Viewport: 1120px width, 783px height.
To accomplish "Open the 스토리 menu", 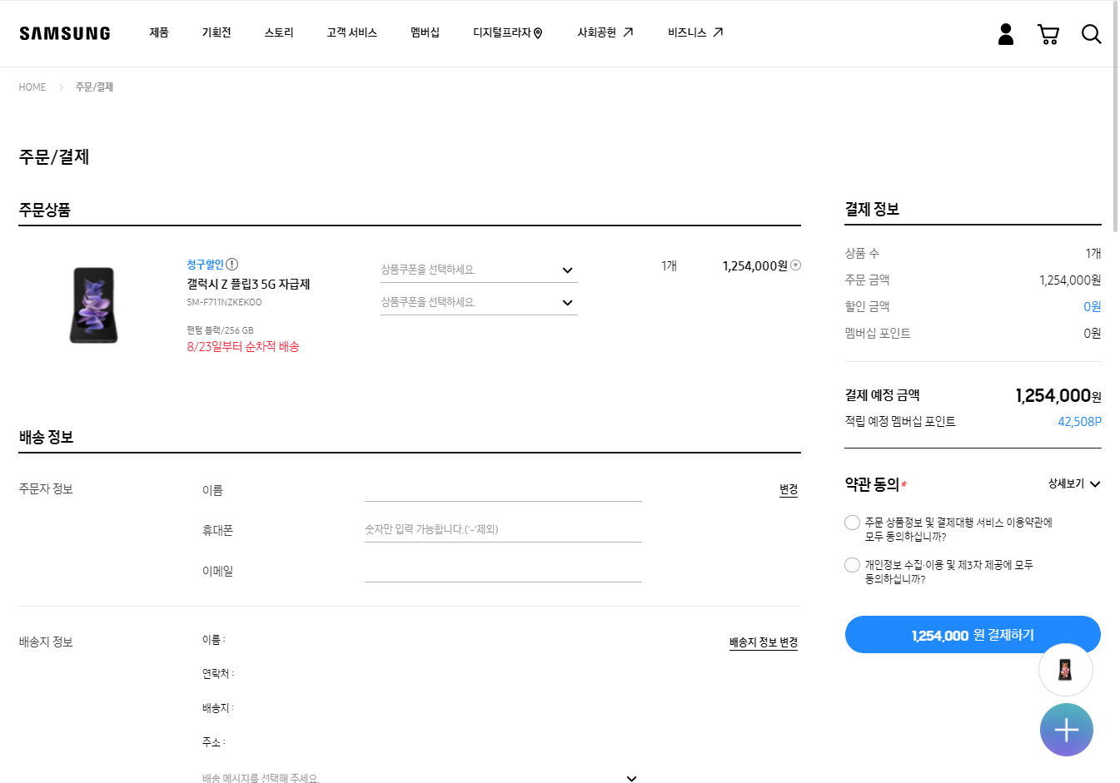I will 279,32.
